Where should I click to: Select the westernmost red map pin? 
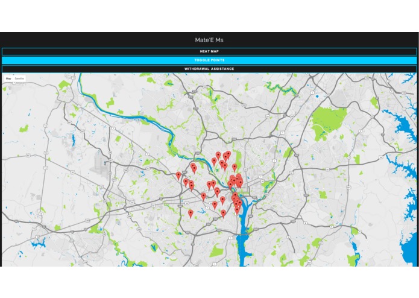pos(178,176)
